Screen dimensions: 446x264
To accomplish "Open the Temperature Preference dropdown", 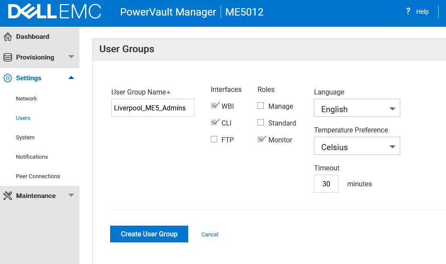I will pos(357,146).
